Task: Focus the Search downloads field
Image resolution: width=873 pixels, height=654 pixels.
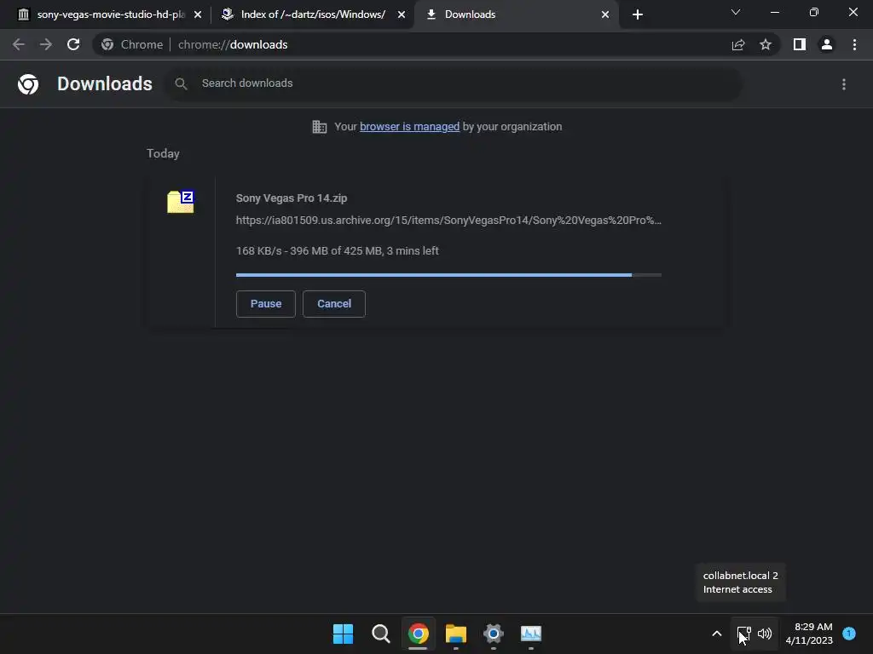Action: (x=454, y=83)
